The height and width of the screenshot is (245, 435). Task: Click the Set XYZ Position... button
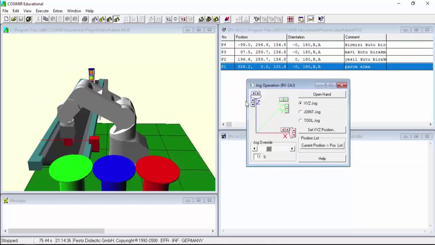click(x=322, y=130)
